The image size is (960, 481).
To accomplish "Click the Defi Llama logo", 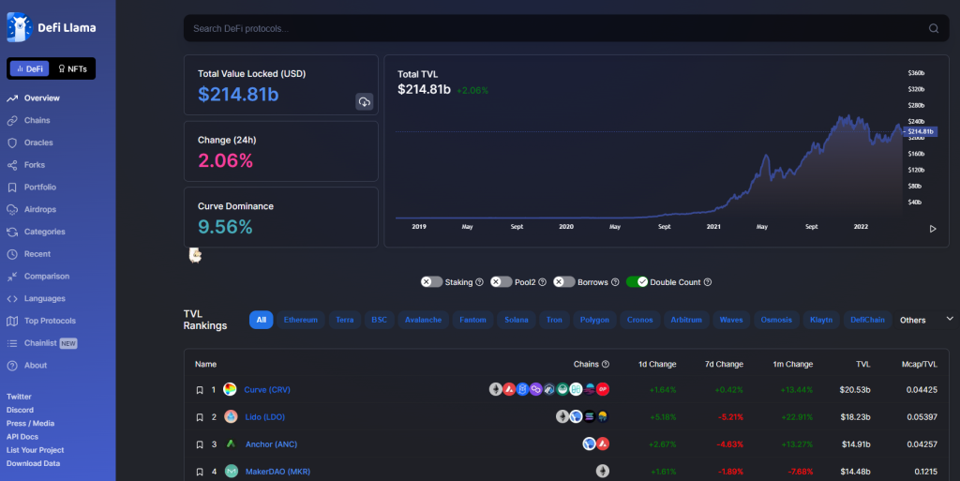I will click(51, 27).
